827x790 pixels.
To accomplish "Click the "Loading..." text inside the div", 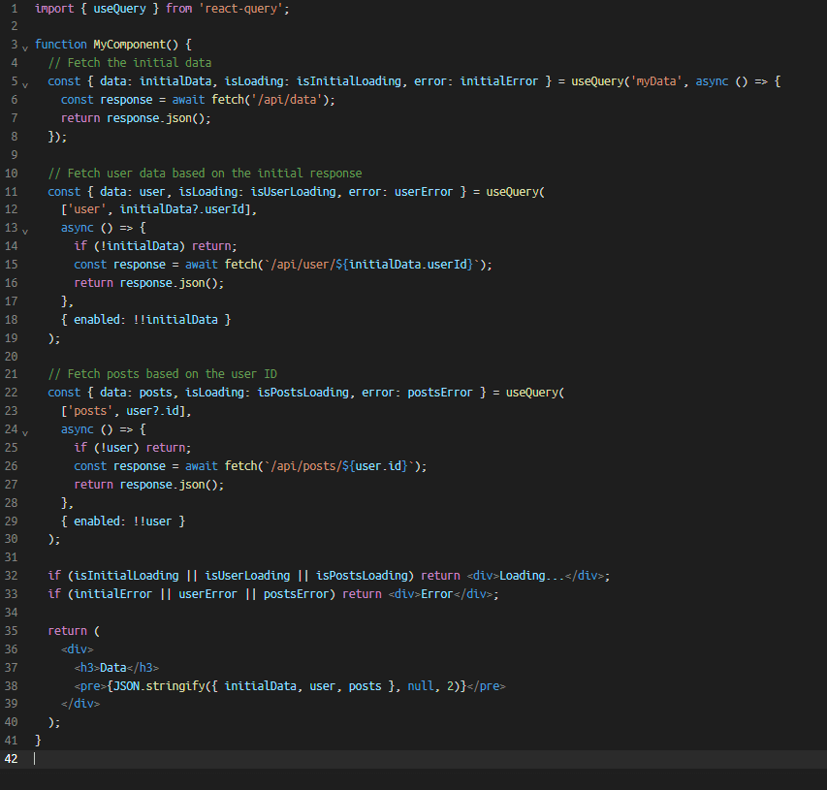I will pos(532,576).
